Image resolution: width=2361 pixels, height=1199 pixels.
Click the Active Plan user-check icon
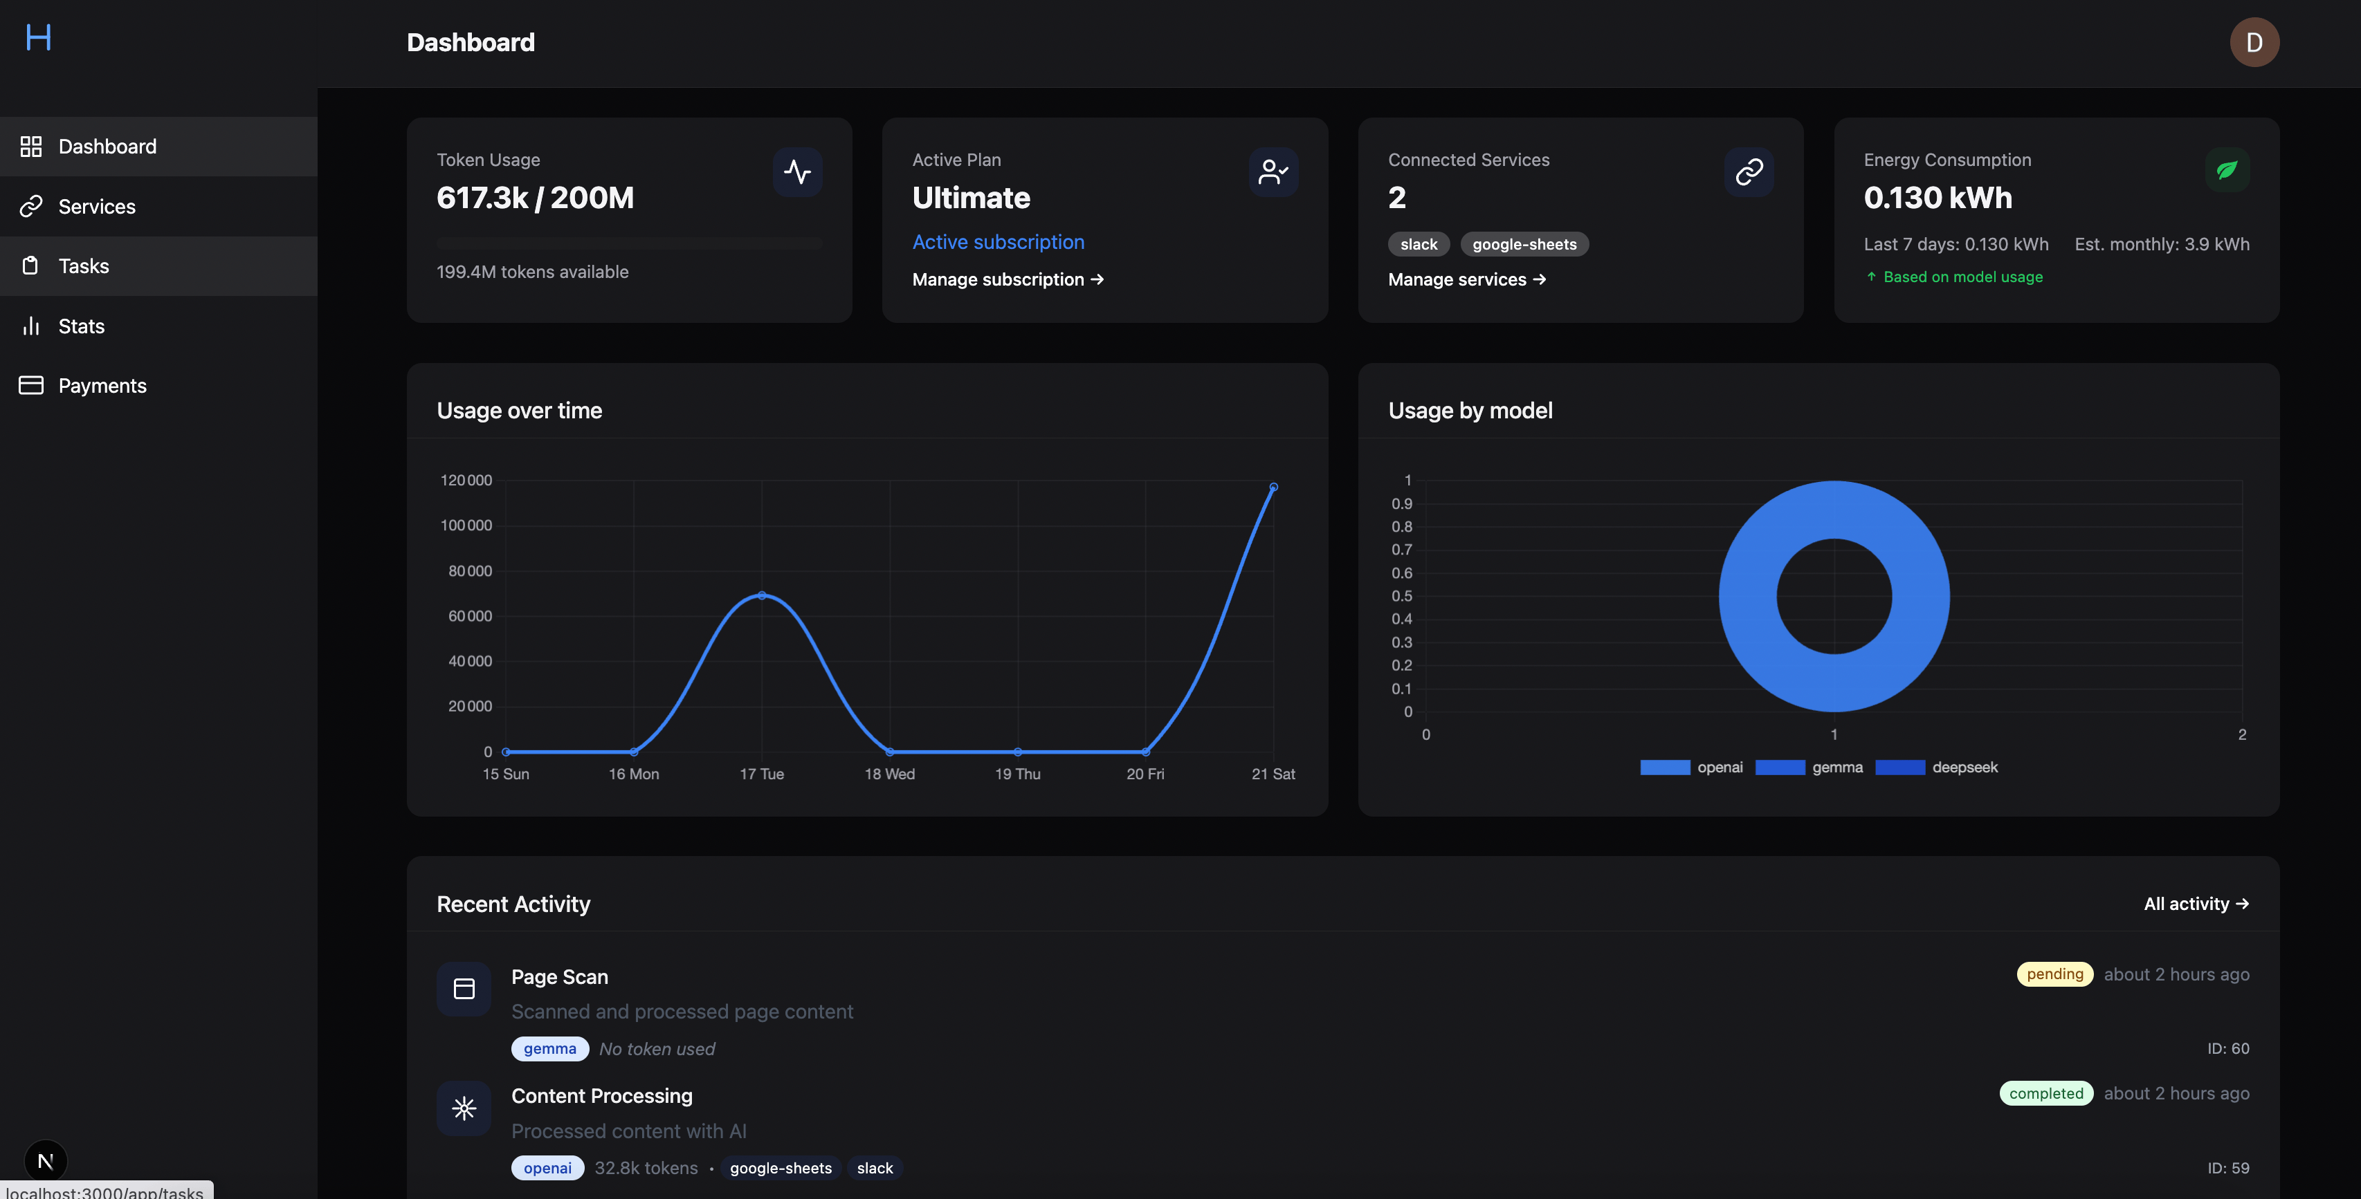tap(1272, 172)
